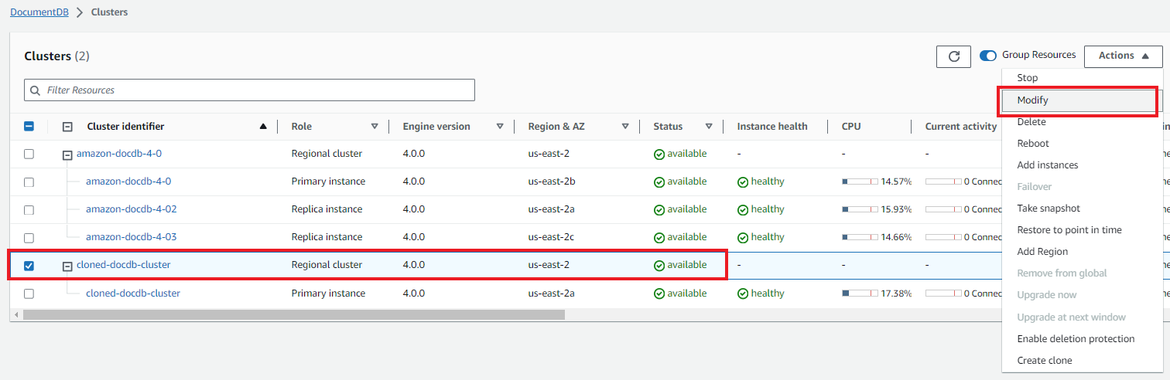Screen dimensions: 1170x380
Task: Click the left scroll arrow of horizontal scrollbar
Action: point(15,315)
